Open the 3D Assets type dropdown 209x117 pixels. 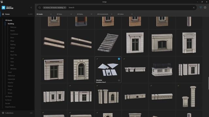[44, 14]
